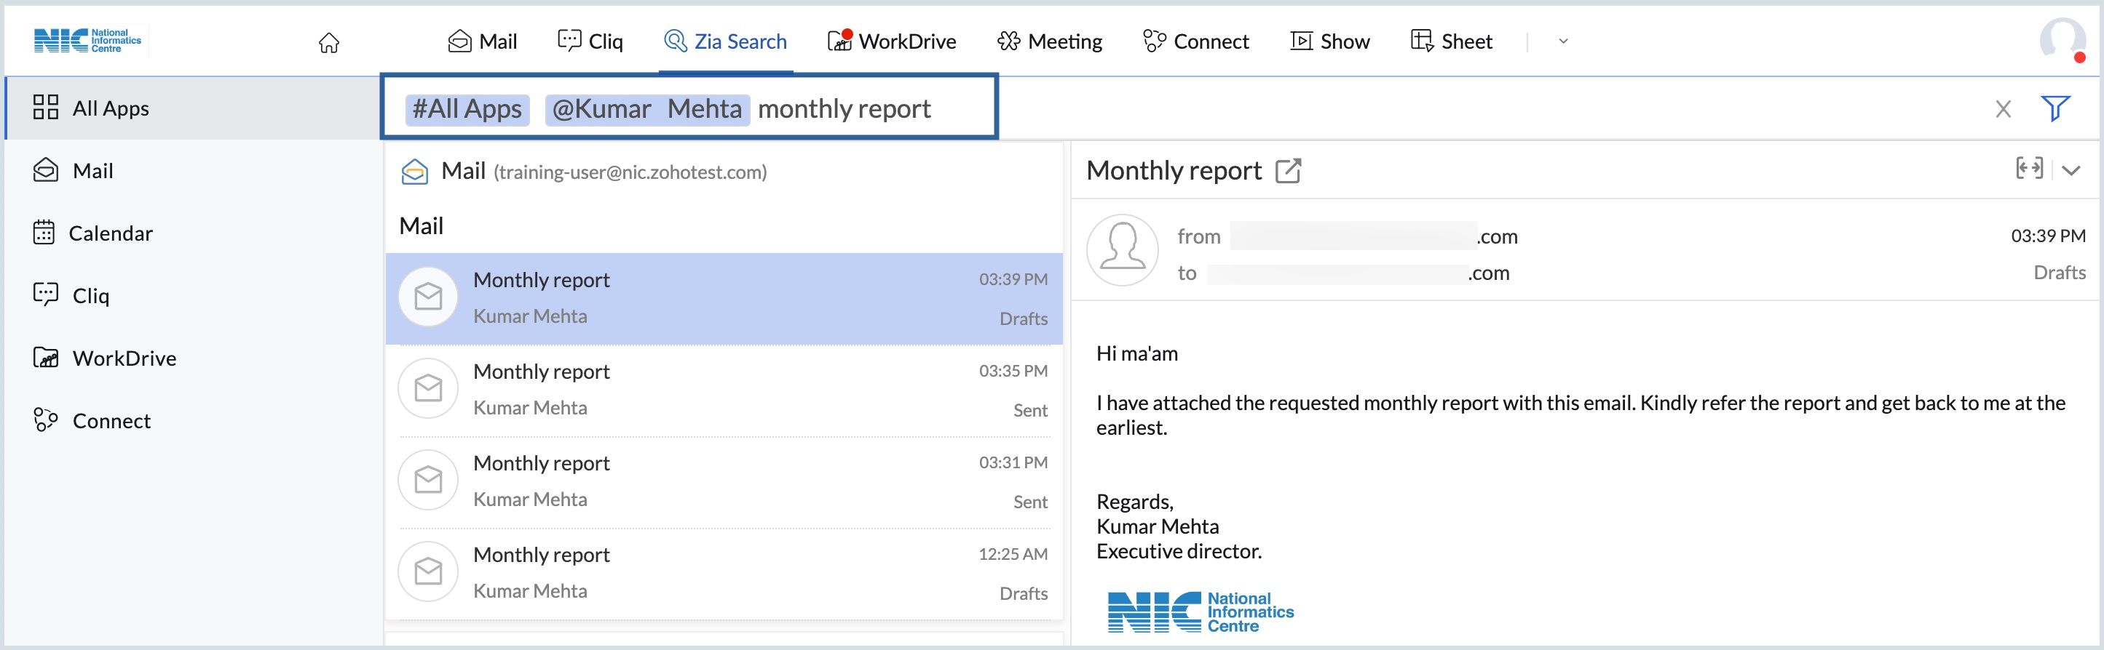
Task: Clear search using the X icon
Action: click(2003, 109)
